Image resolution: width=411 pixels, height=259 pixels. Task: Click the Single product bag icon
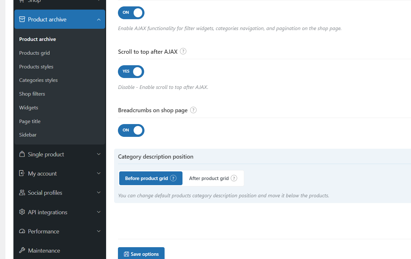pyautogui.click(x=22, y=154)
